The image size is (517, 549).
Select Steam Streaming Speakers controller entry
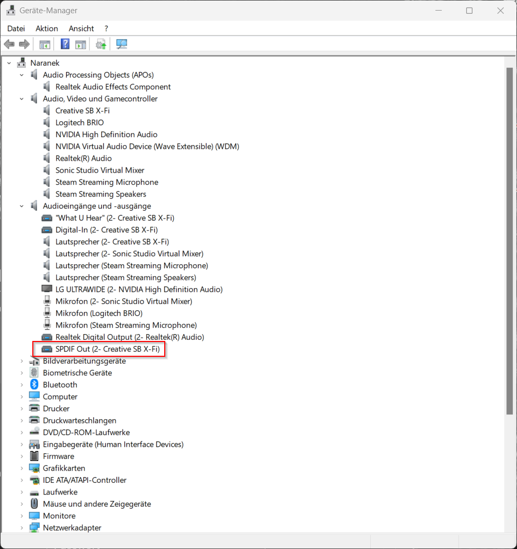point(101,194)
